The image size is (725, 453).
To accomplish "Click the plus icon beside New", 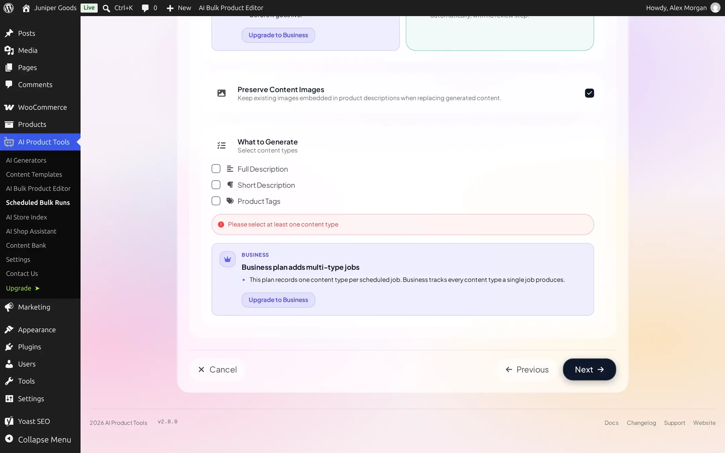I will [x=170, y=8].
